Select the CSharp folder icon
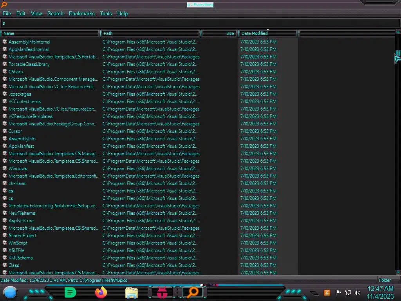This screenshot has height=301, width=401. tap(5, 71)
